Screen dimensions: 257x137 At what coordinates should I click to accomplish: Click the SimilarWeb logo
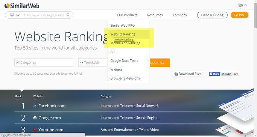pyautogui.click(x=22, y=6)
